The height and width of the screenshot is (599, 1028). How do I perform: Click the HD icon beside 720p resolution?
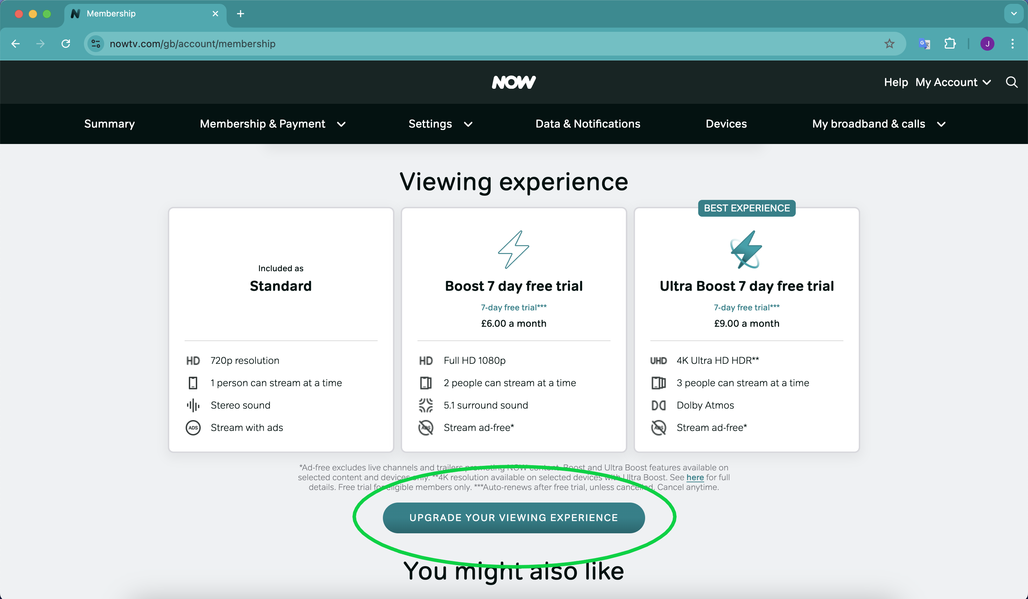click(x=193, y=361)
